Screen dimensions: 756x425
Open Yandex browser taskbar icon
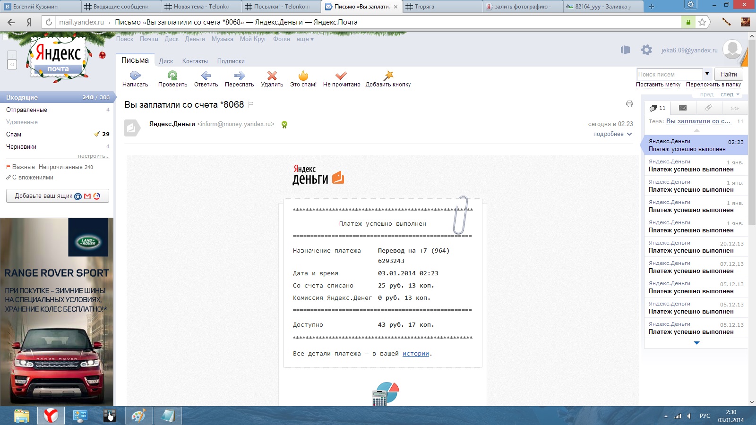click(x=51, y=416)
